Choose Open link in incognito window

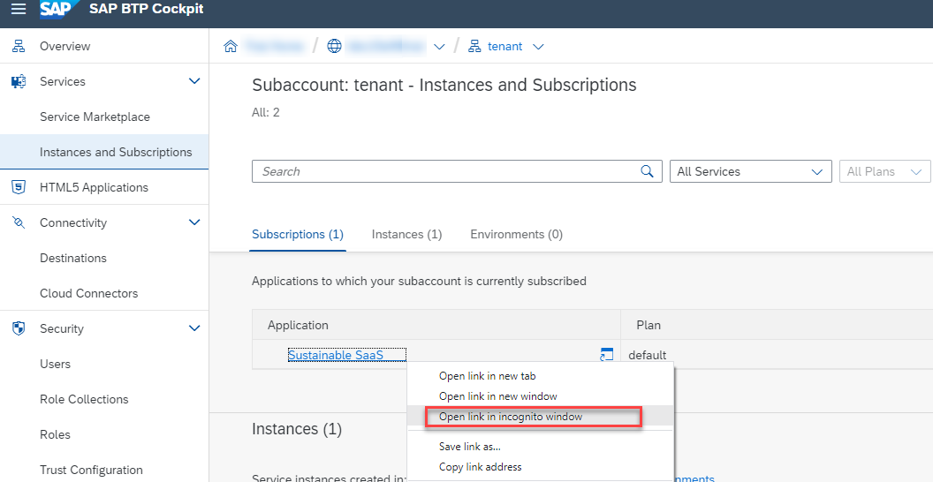[511, 417]
